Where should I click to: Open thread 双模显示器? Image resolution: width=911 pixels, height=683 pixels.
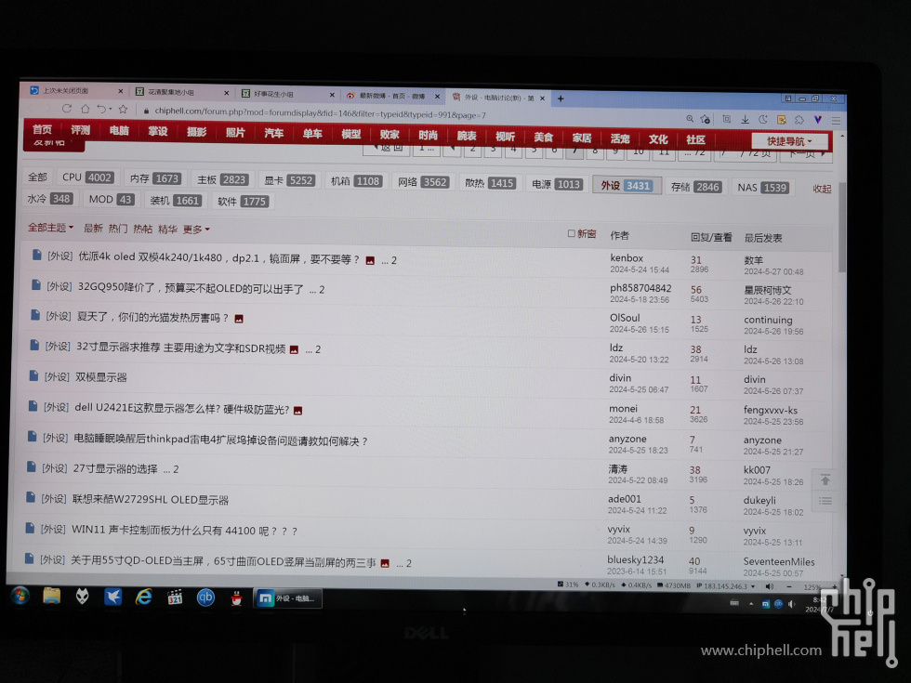pos(101,377)
